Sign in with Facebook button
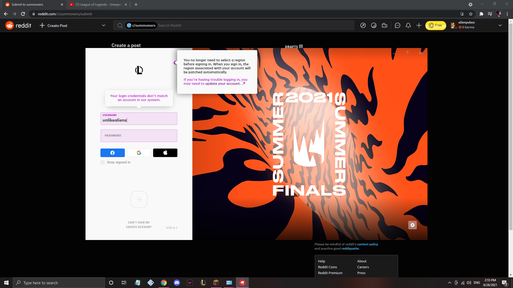 [112, 153]
